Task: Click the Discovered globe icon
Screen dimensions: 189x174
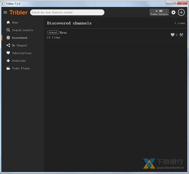Action: point(8,38)
